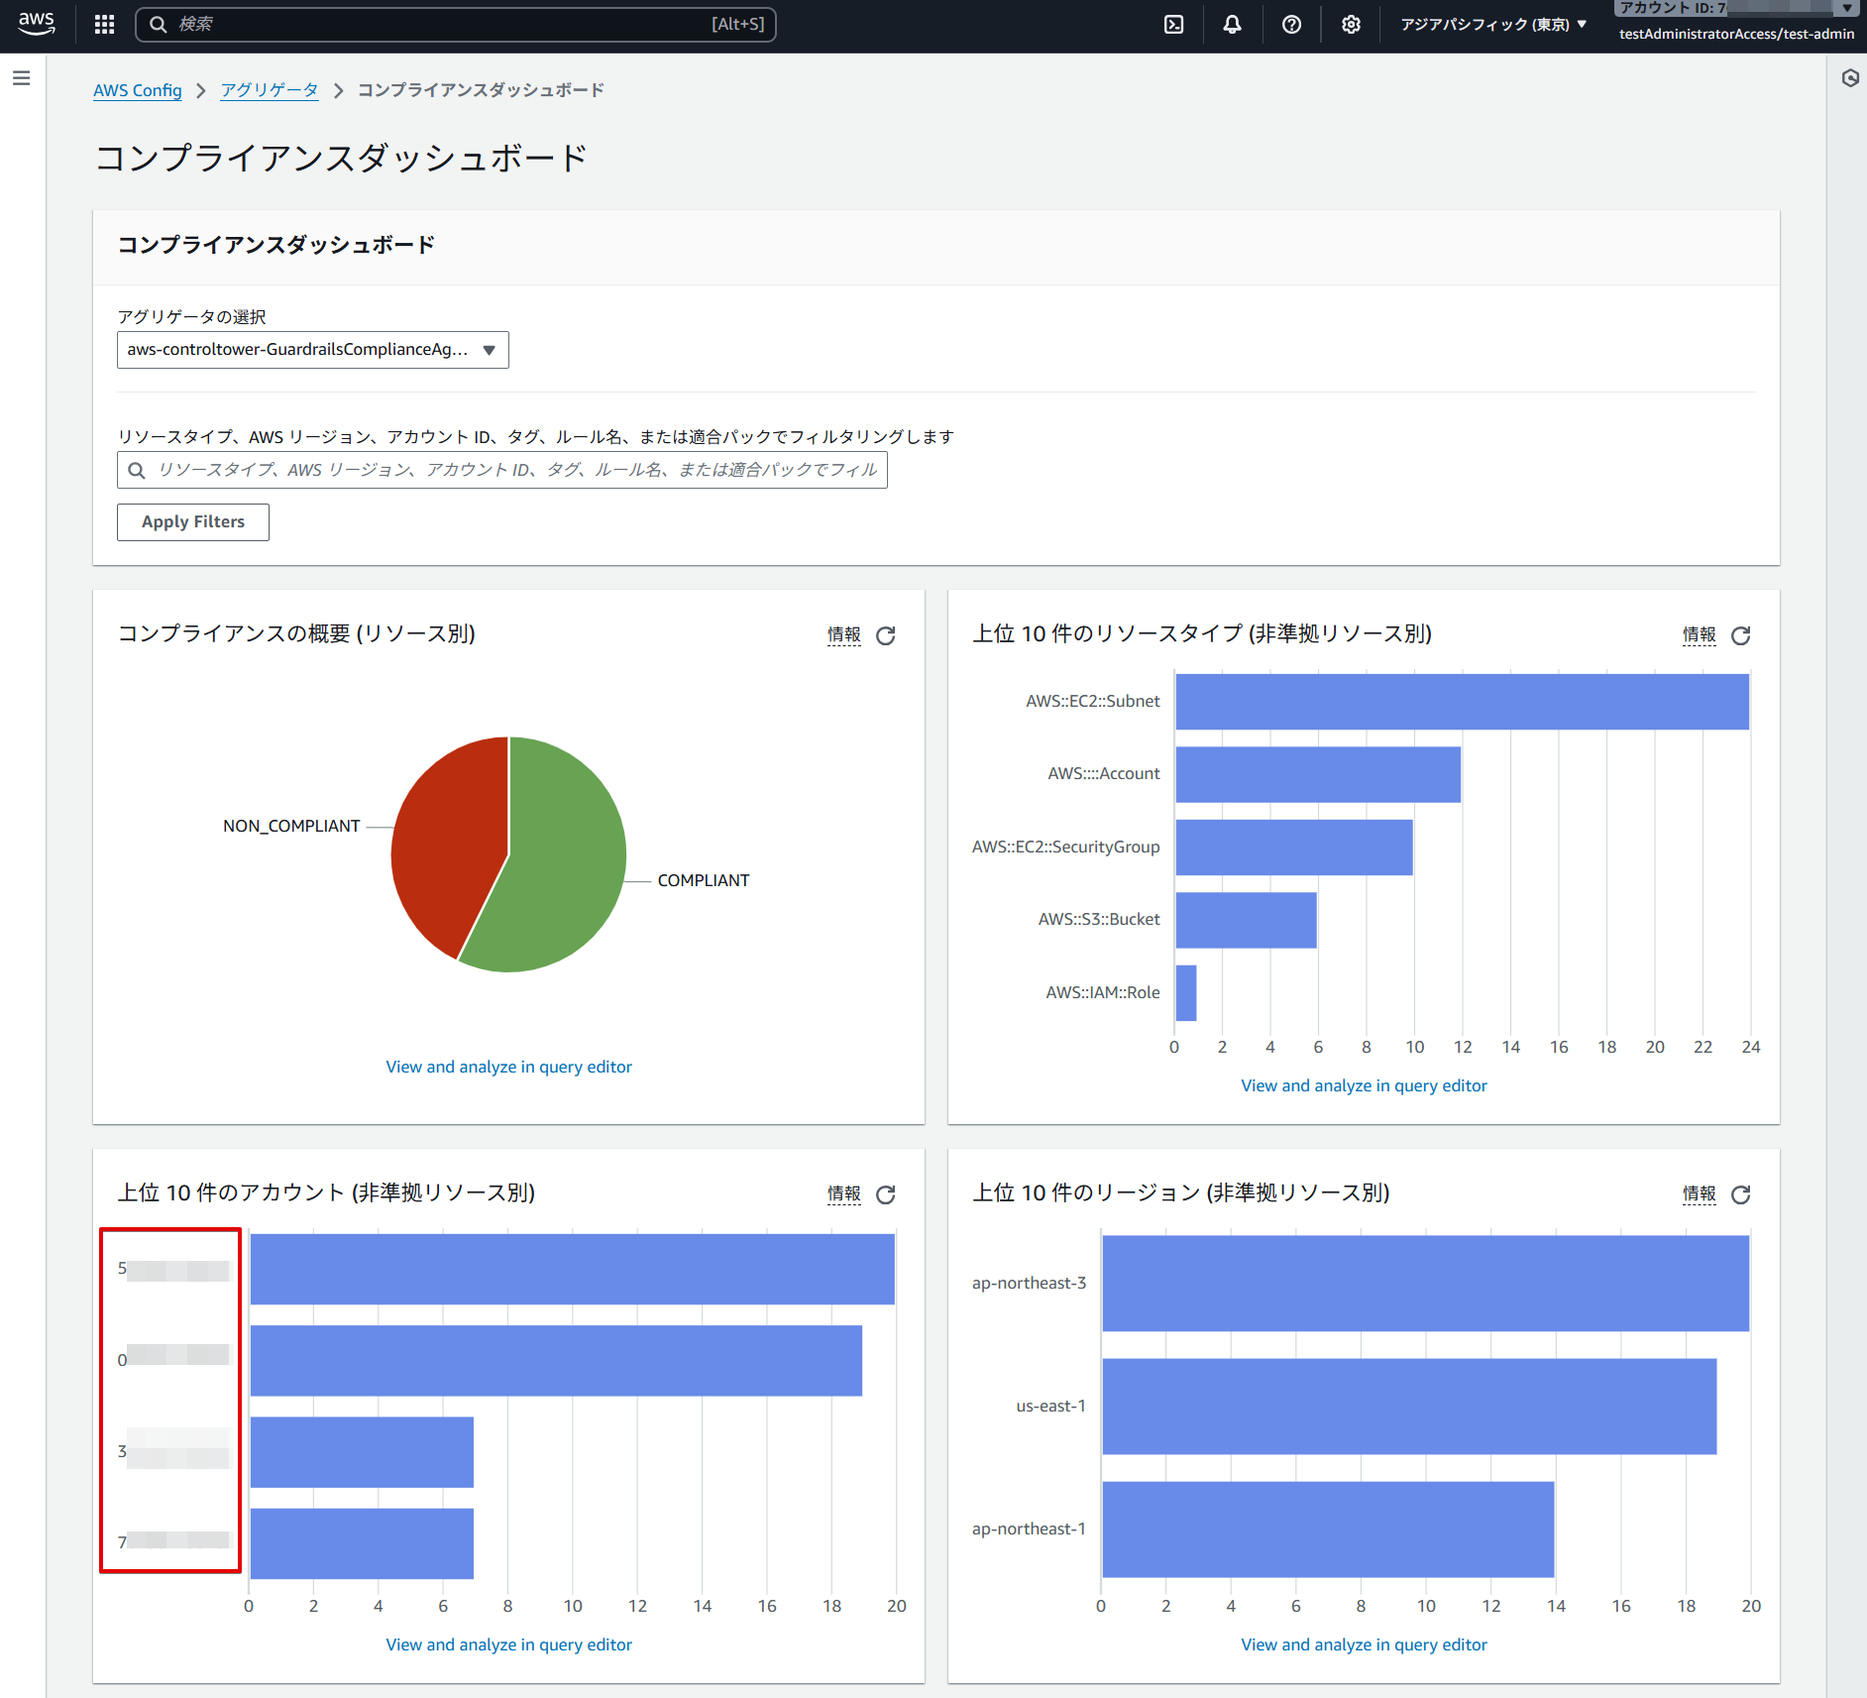Refresh the compliance summary pie chart

pos(886,635)
